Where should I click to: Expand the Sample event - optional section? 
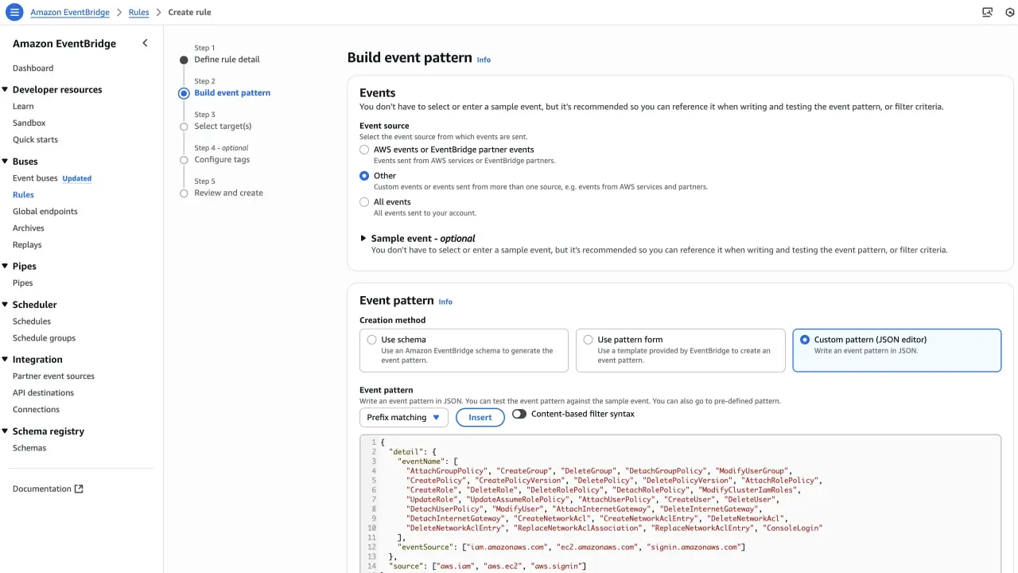(x=363, y=239)
